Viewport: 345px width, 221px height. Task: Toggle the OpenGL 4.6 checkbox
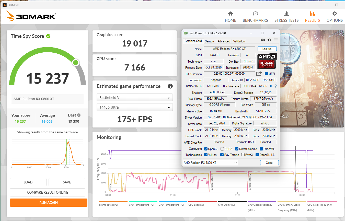coord(257,155)
